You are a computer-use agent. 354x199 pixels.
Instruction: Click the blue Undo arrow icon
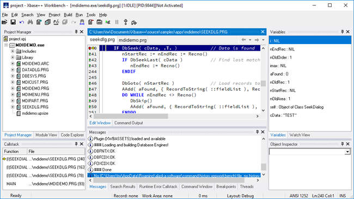click(x=22, y=22)
